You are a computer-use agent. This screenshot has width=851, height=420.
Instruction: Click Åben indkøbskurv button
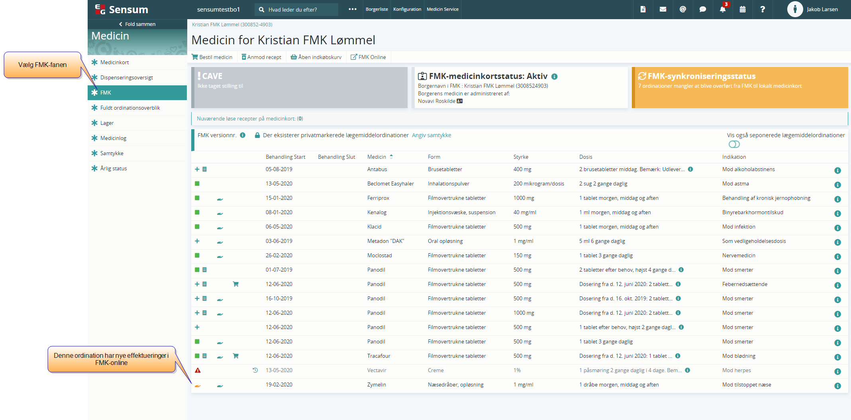click(x=316, y=57)
